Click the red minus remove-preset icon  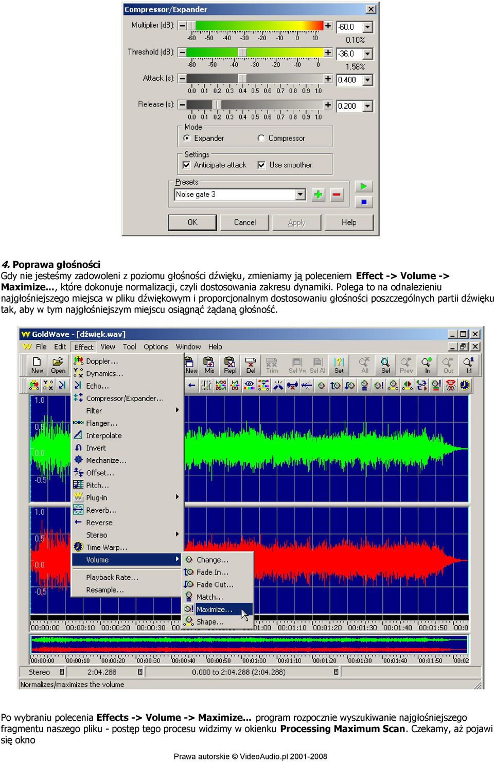click(x=337, y=195)
